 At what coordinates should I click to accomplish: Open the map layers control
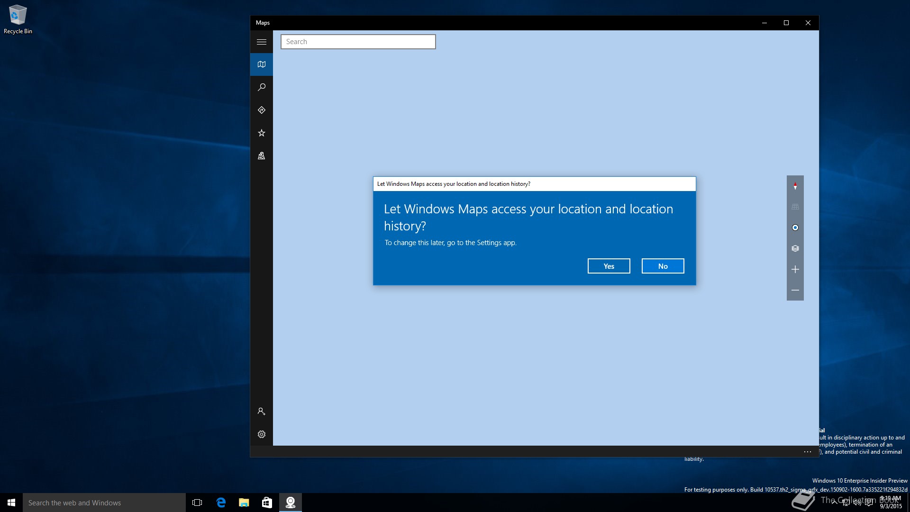coord(795,248)
